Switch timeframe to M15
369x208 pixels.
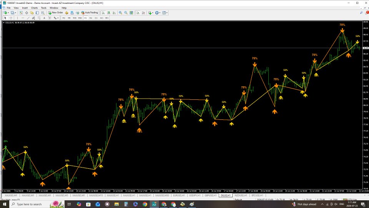pos(75,18)
